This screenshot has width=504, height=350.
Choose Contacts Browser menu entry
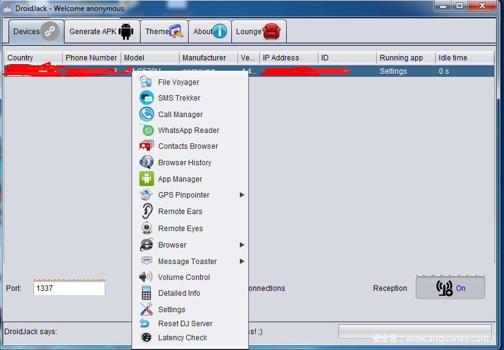click(x=191, y=146)
